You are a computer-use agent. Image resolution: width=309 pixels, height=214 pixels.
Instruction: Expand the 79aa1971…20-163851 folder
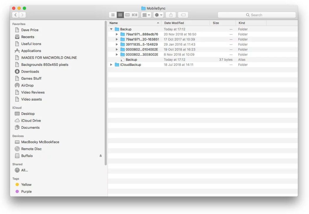click(117, 39)
